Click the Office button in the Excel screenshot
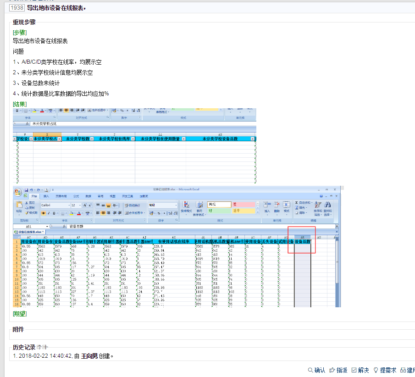 pos(18,193)
